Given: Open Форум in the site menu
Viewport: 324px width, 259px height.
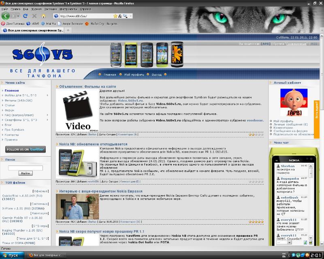Looking at the screenshot, I should click(9, 110).
